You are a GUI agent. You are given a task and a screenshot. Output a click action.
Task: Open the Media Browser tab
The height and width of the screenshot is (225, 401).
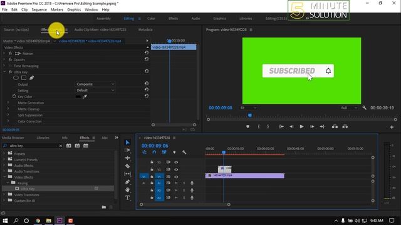tap(13, 137)
